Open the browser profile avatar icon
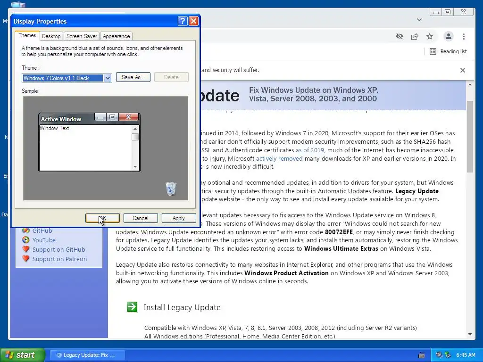The image size is (483, 362). click(449, 36)
